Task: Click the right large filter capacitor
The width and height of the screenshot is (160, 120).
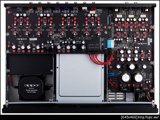Action: (x=138, y=78)
